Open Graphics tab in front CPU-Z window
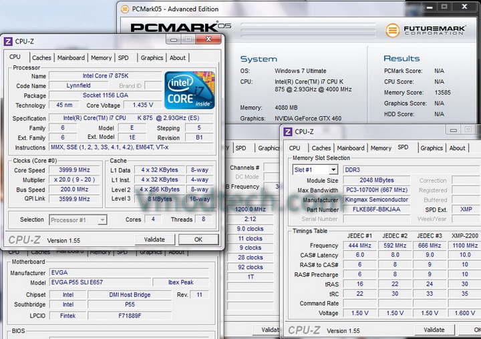481x339 pixels. tap(152, 57)
